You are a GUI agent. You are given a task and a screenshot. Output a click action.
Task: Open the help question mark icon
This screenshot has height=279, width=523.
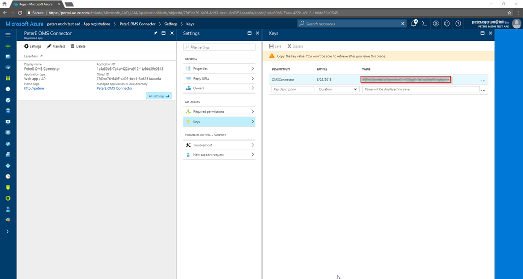pos(458,24)
